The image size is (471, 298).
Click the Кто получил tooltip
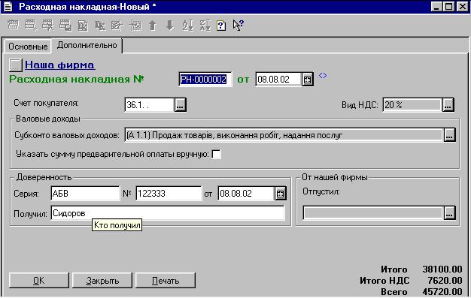coord(117,225)
